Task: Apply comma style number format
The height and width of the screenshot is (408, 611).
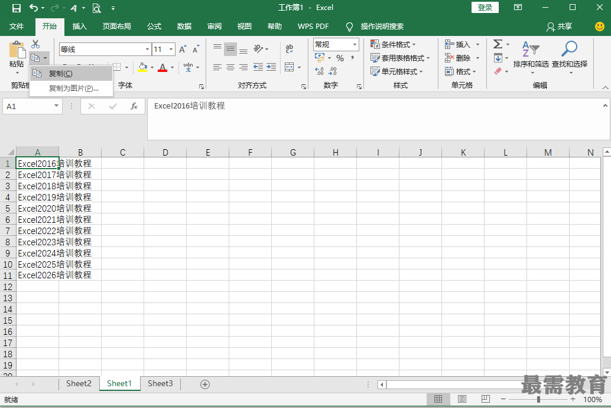Action: 352,58
